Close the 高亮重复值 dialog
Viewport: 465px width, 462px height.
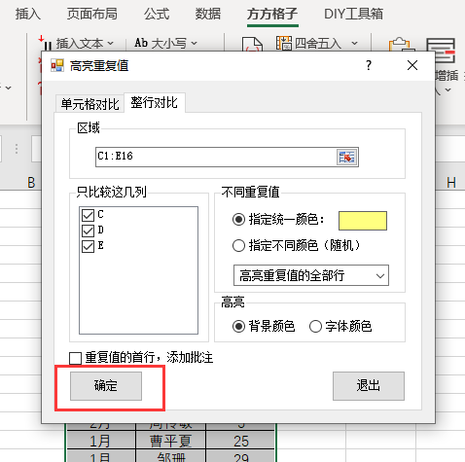412,65
